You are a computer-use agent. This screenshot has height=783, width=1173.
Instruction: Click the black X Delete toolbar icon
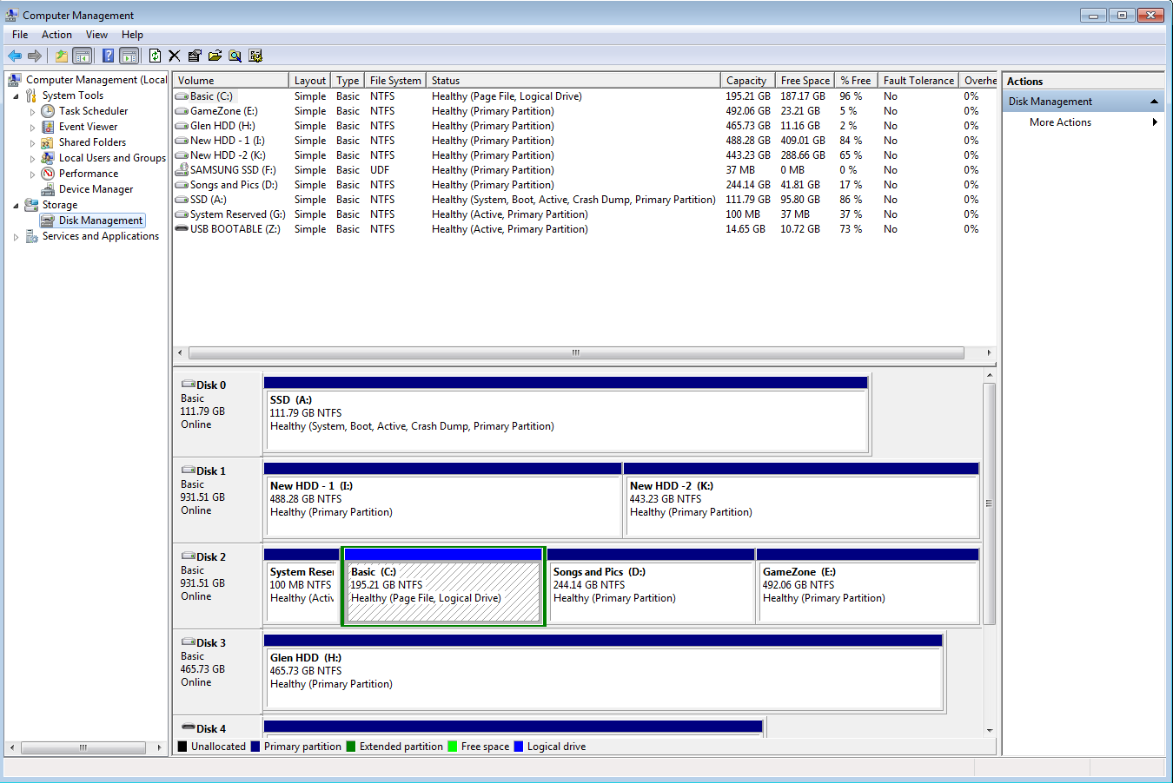tap(175, 56)
